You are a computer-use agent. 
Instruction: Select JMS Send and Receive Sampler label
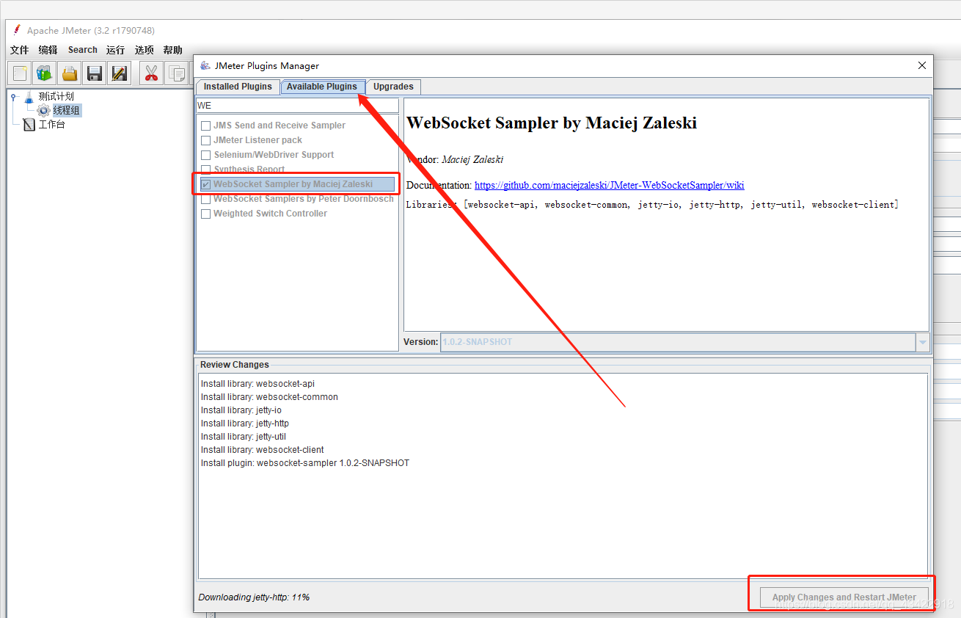click(x=279, y=126)
